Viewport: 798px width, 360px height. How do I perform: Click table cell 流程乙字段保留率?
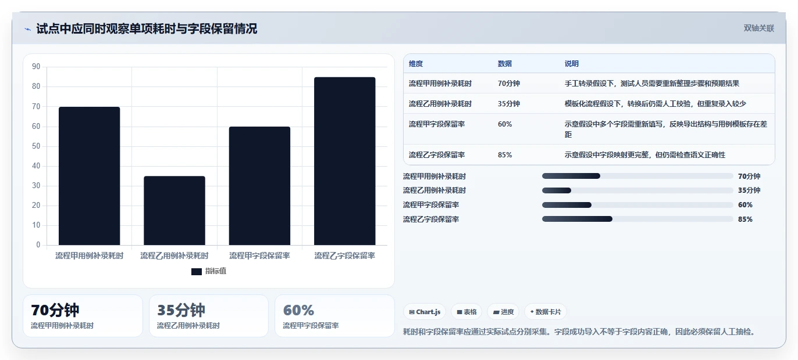coord(437,155)
